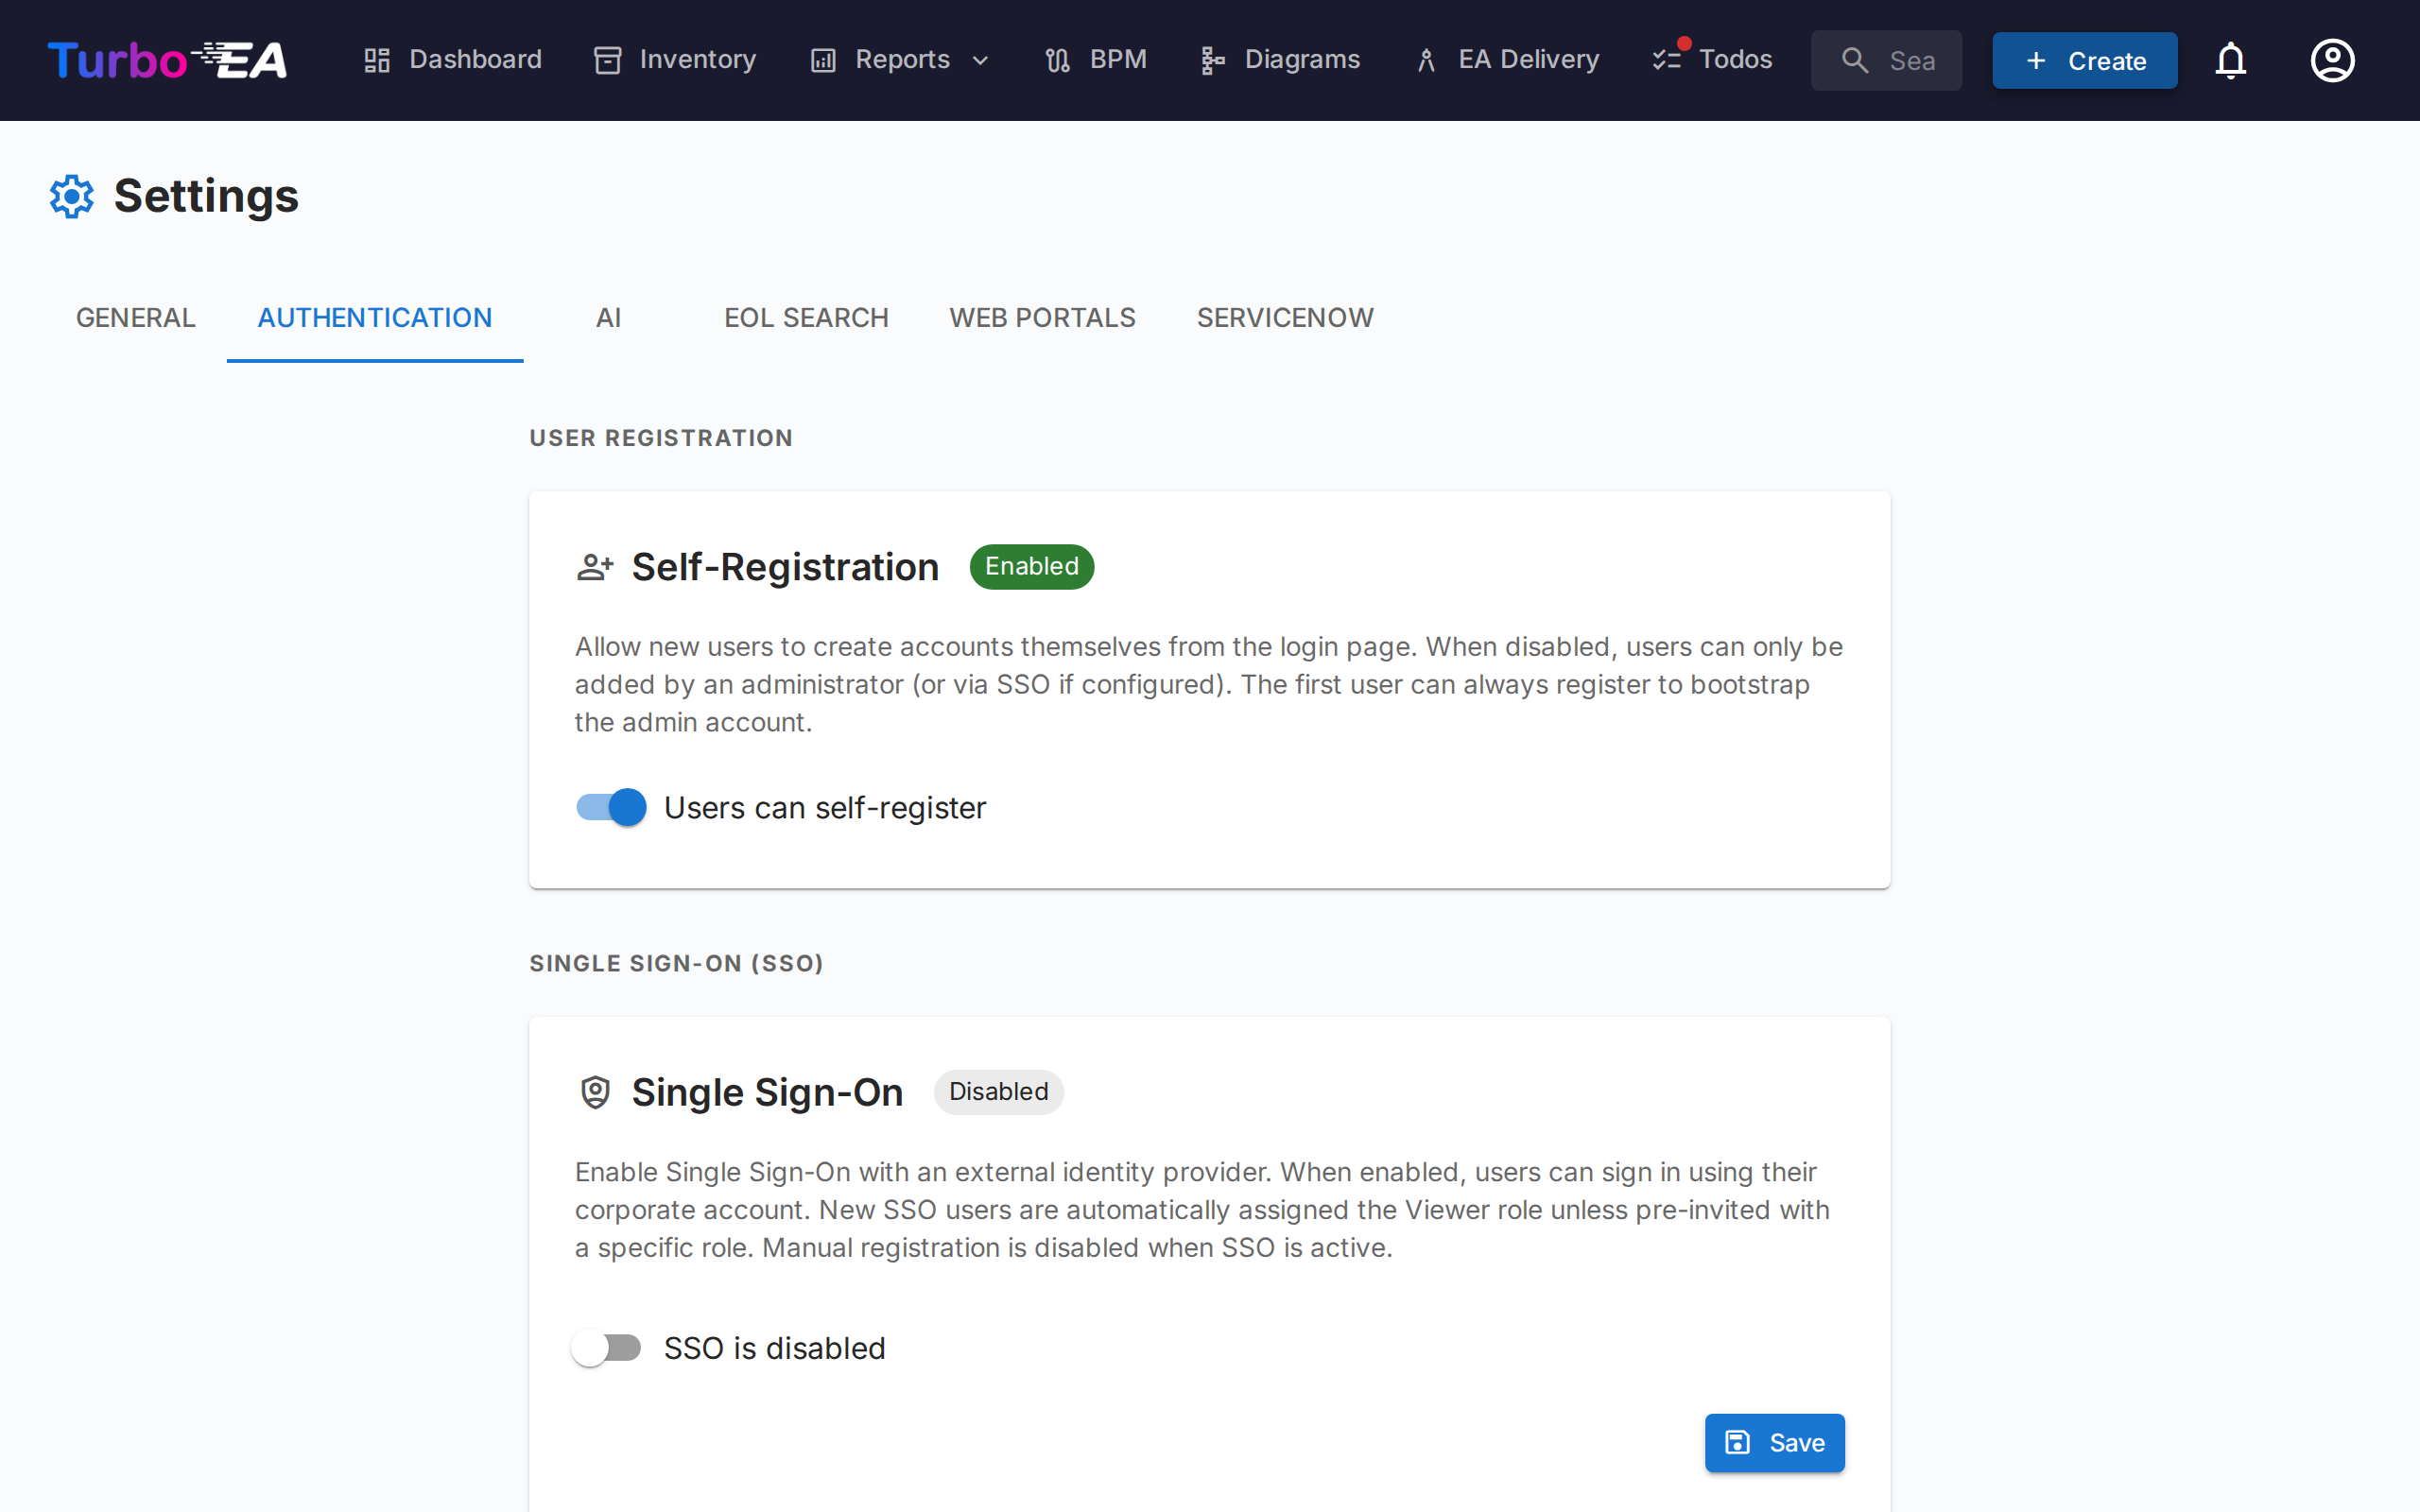This screenshot has height=1512, width=2420.
Task: Enable the SSO is disabled toggle
Action: click(x=607, y=1347)
